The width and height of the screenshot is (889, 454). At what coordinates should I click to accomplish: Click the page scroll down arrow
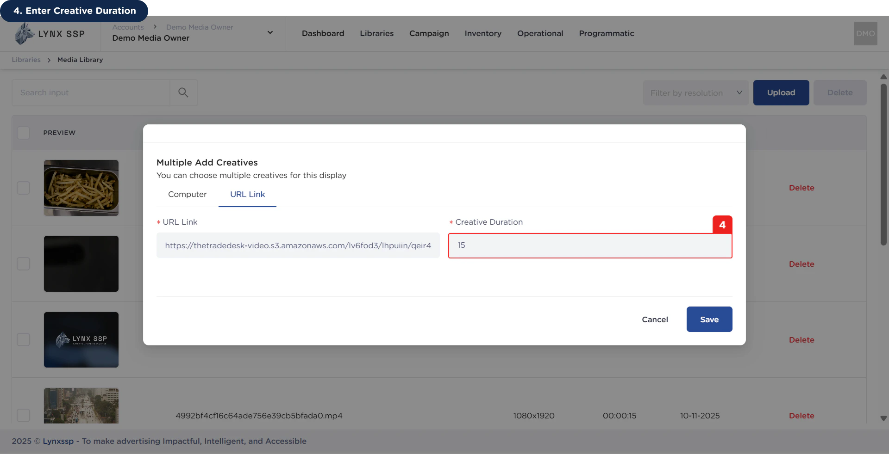point(883,418)
